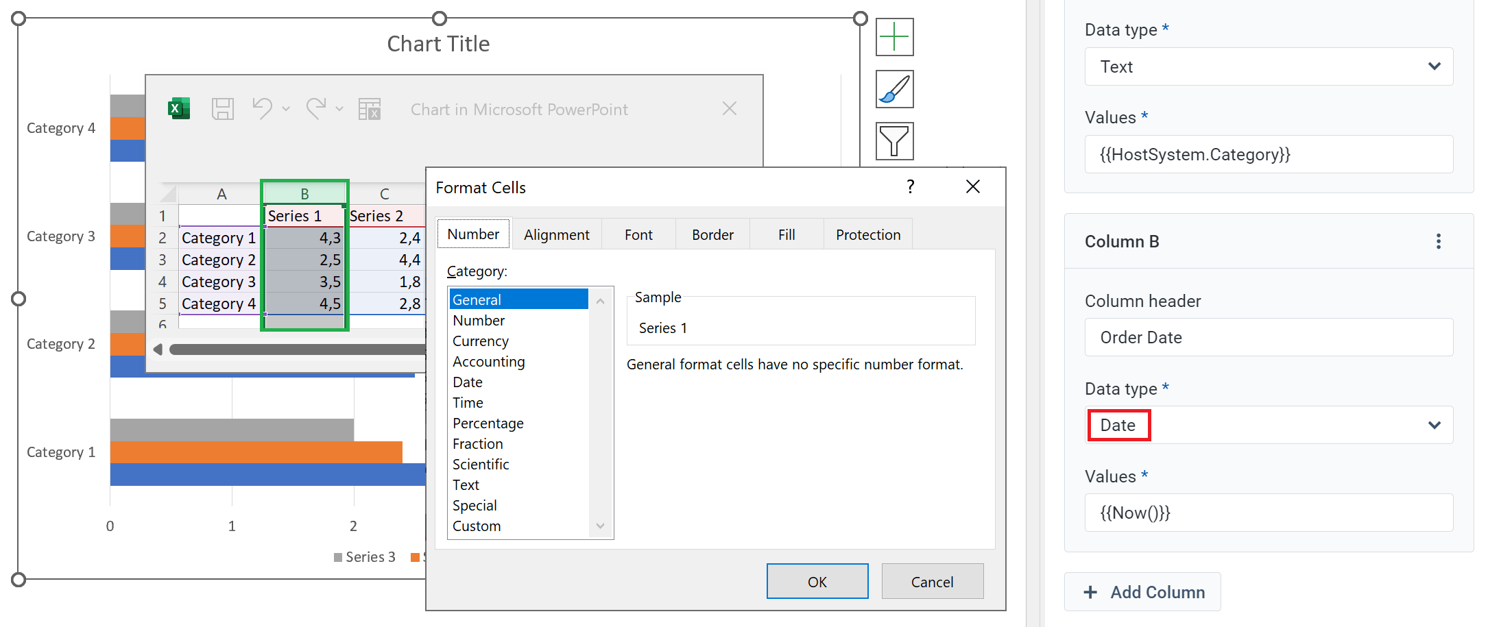Open Chart Filters with the funnel icon

(x=893, y=141)
